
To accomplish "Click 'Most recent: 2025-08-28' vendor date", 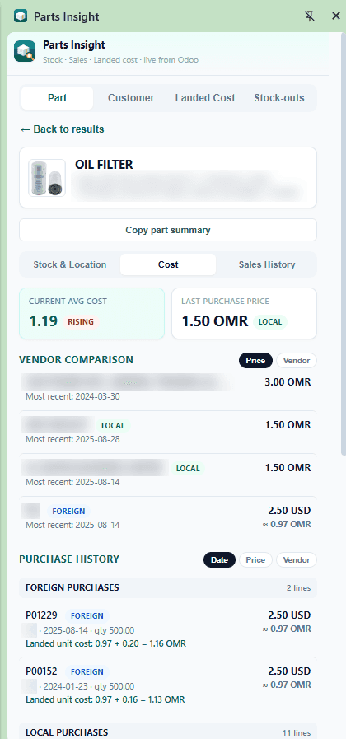I will pos(72,439).
